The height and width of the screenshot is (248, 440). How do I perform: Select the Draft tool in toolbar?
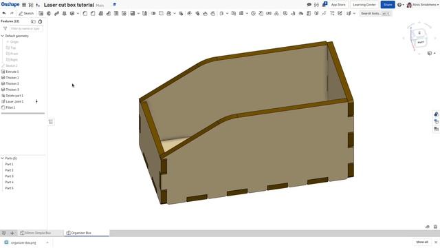pyautogui.click(x=101, y=13)
